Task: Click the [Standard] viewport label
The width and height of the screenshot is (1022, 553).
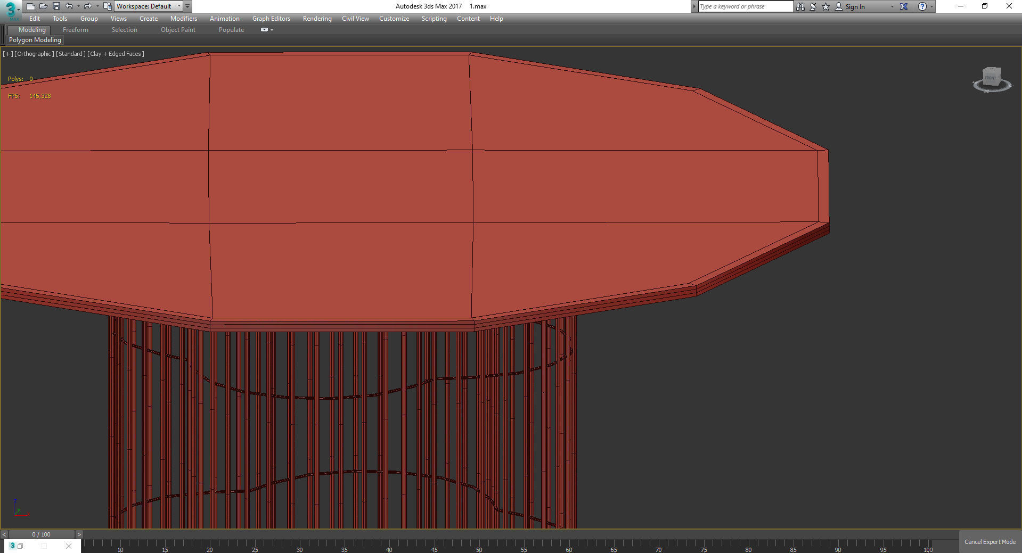Action: [70, 54]
